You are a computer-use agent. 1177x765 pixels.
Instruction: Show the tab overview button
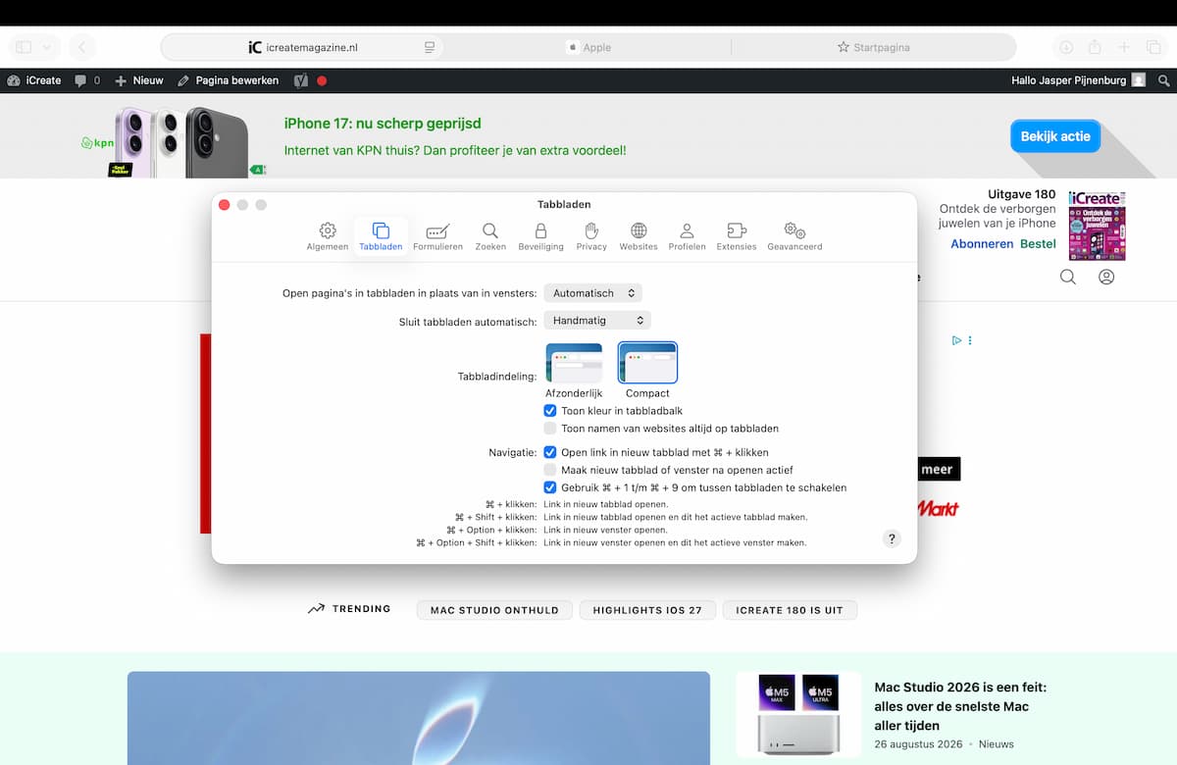point(1153,47)
